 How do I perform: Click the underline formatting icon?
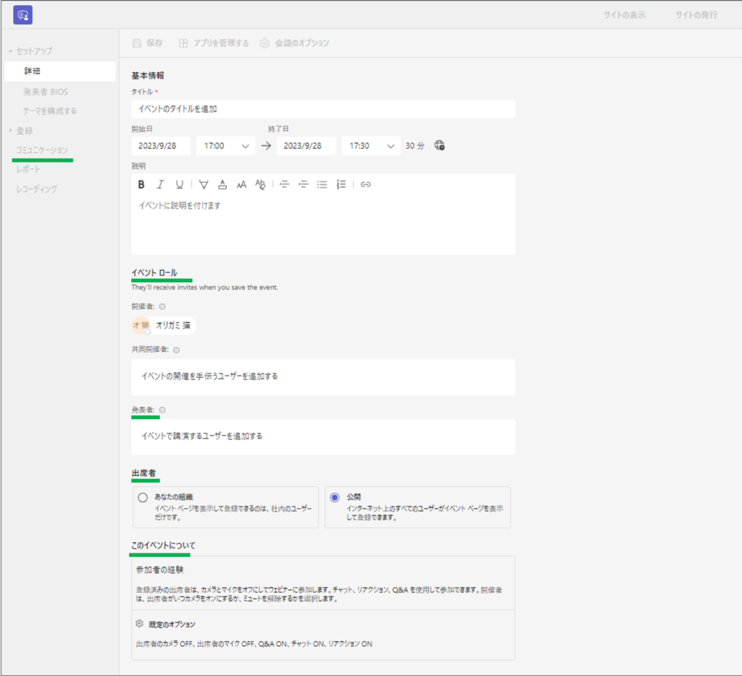(180, 184)
